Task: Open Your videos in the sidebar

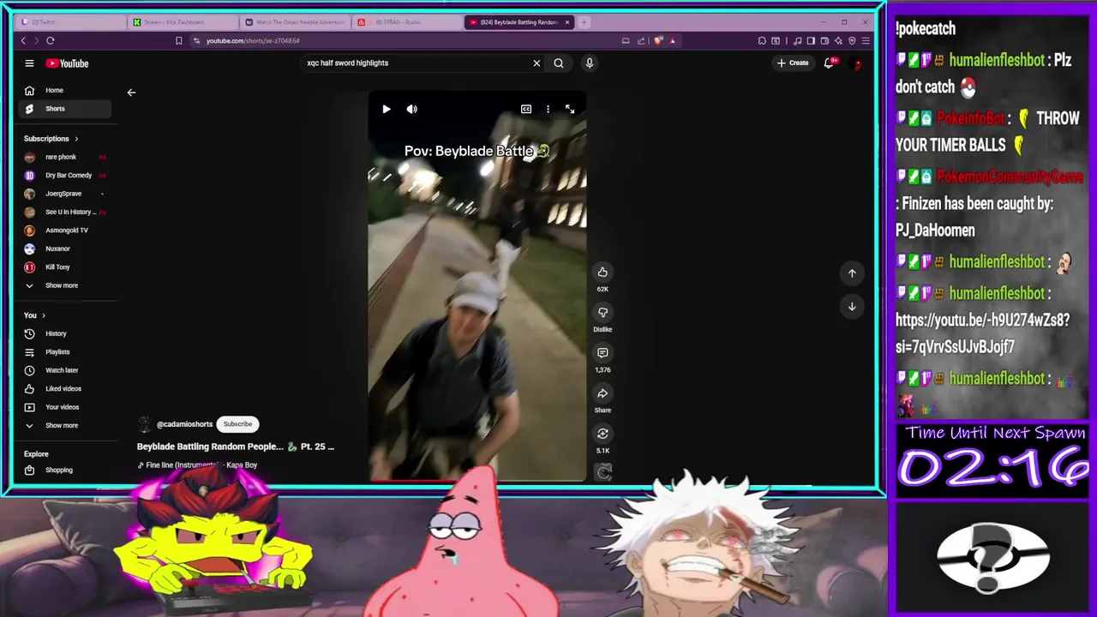Action: coord(65,407)
